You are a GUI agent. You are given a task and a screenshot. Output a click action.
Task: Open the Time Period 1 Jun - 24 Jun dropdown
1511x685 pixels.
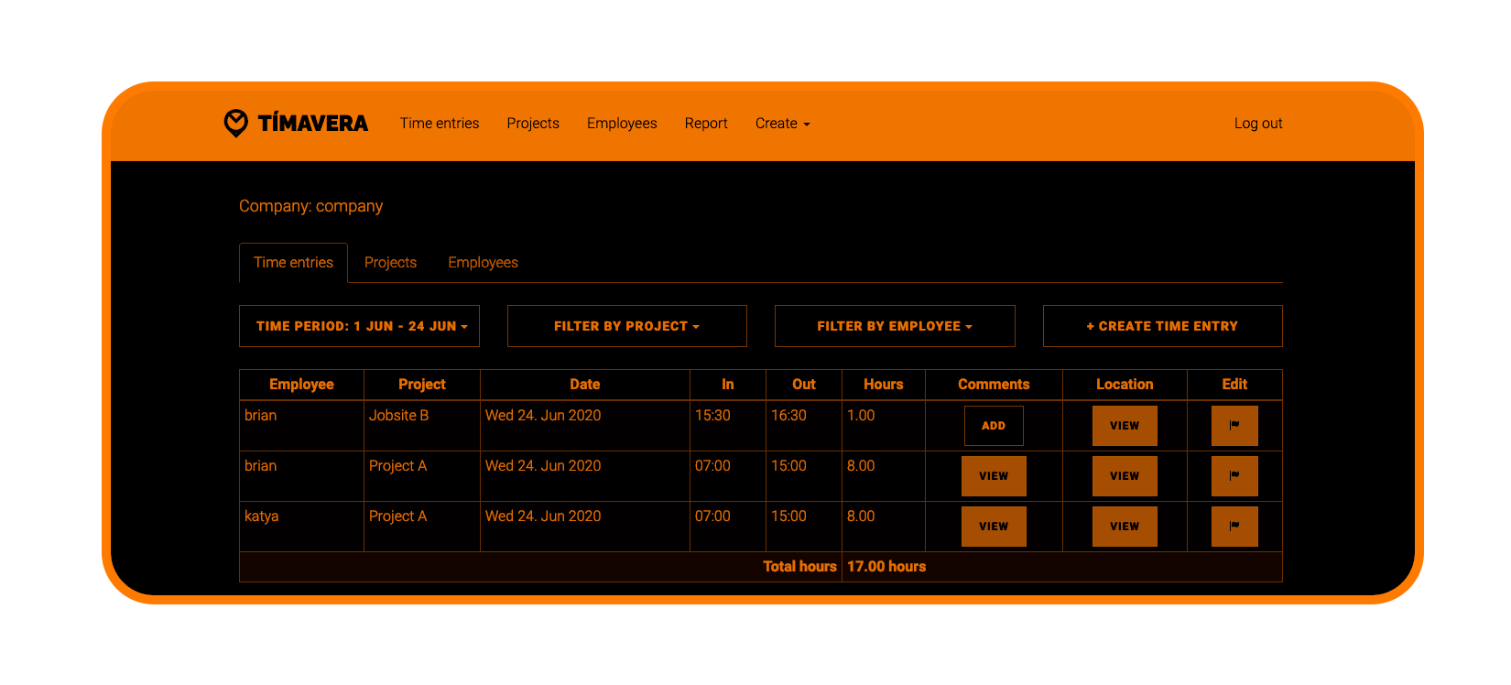pyautogui.click(x=359, y=326)
